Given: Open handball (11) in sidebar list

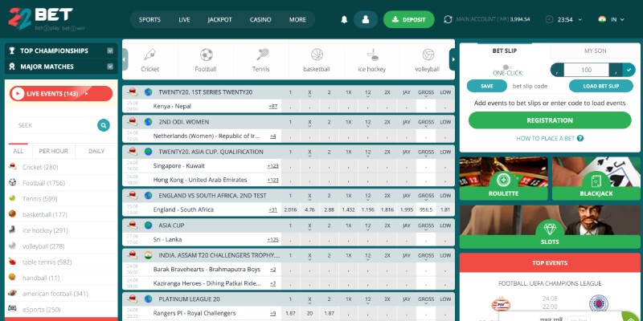Looking at the screenshot, I should click(x=61, y=278).
